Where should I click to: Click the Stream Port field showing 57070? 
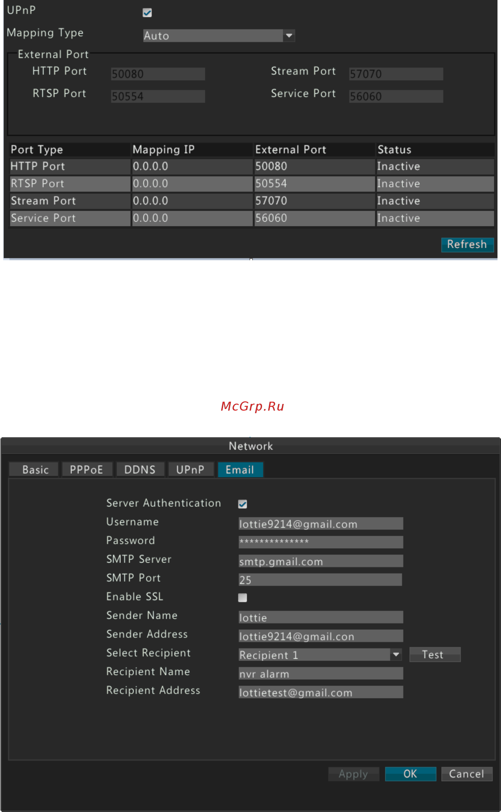(x=396, y=74)
